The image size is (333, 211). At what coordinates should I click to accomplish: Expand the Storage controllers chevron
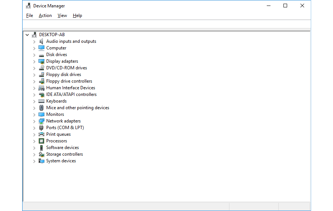[x=34, y=155]
